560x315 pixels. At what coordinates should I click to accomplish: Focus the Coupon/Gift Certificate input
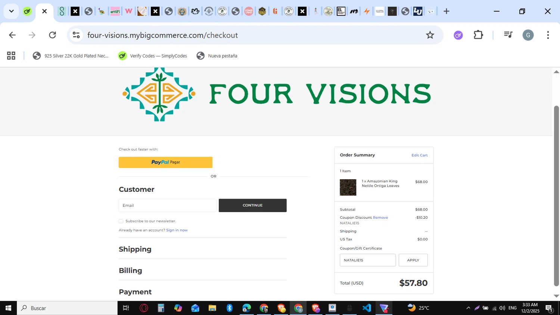coord(368,260)
